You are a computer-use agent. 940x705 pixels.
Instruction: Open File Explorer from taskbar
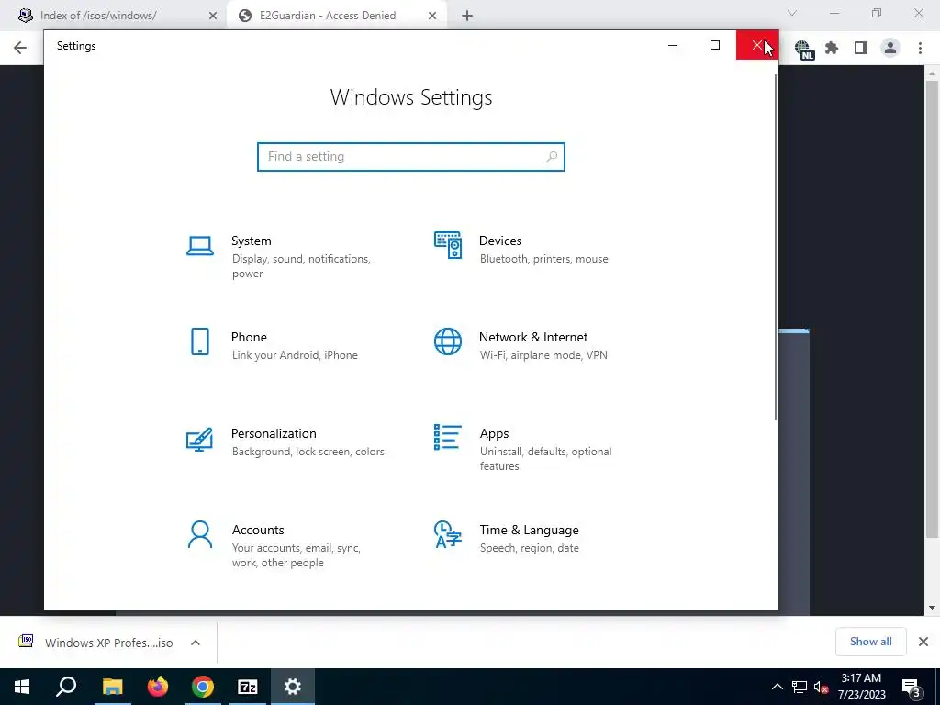pos(112,687)
